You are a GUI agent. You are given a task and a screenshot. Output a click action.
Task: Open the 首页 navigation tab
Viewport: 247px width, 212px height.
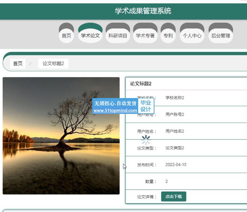coord(67,36)
